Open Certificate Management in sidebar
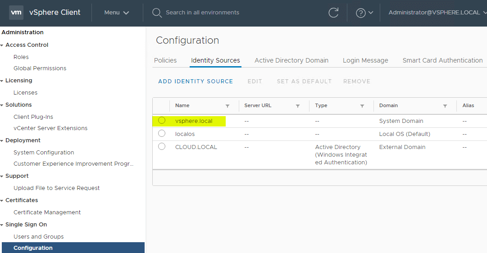 click(47, 212)
